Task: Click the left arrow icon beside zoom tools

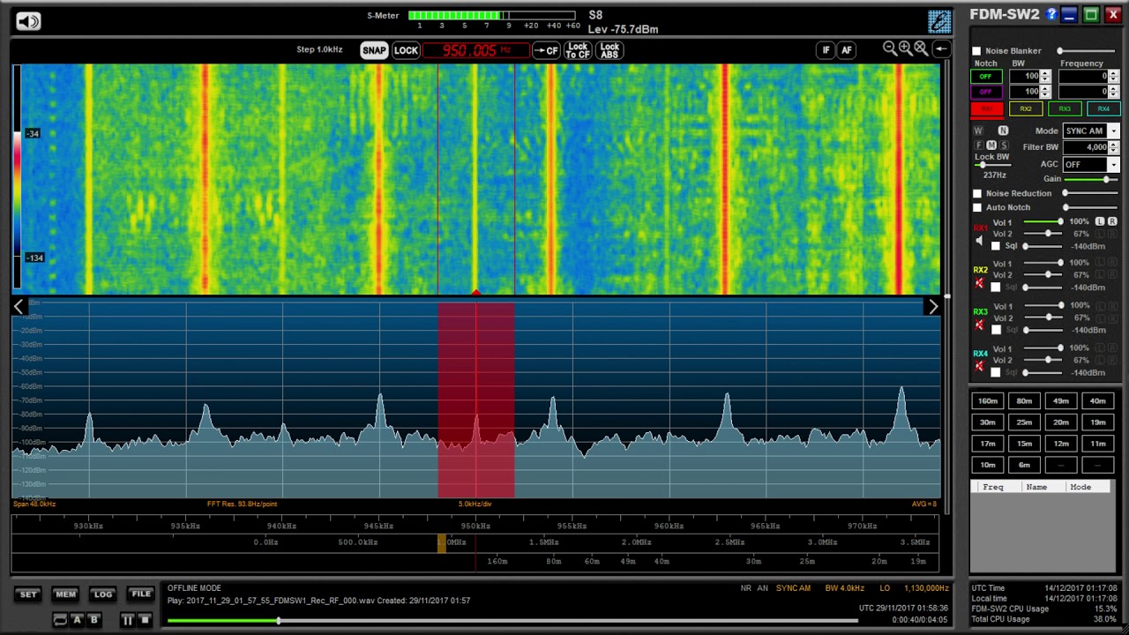Action: (940, 49)
